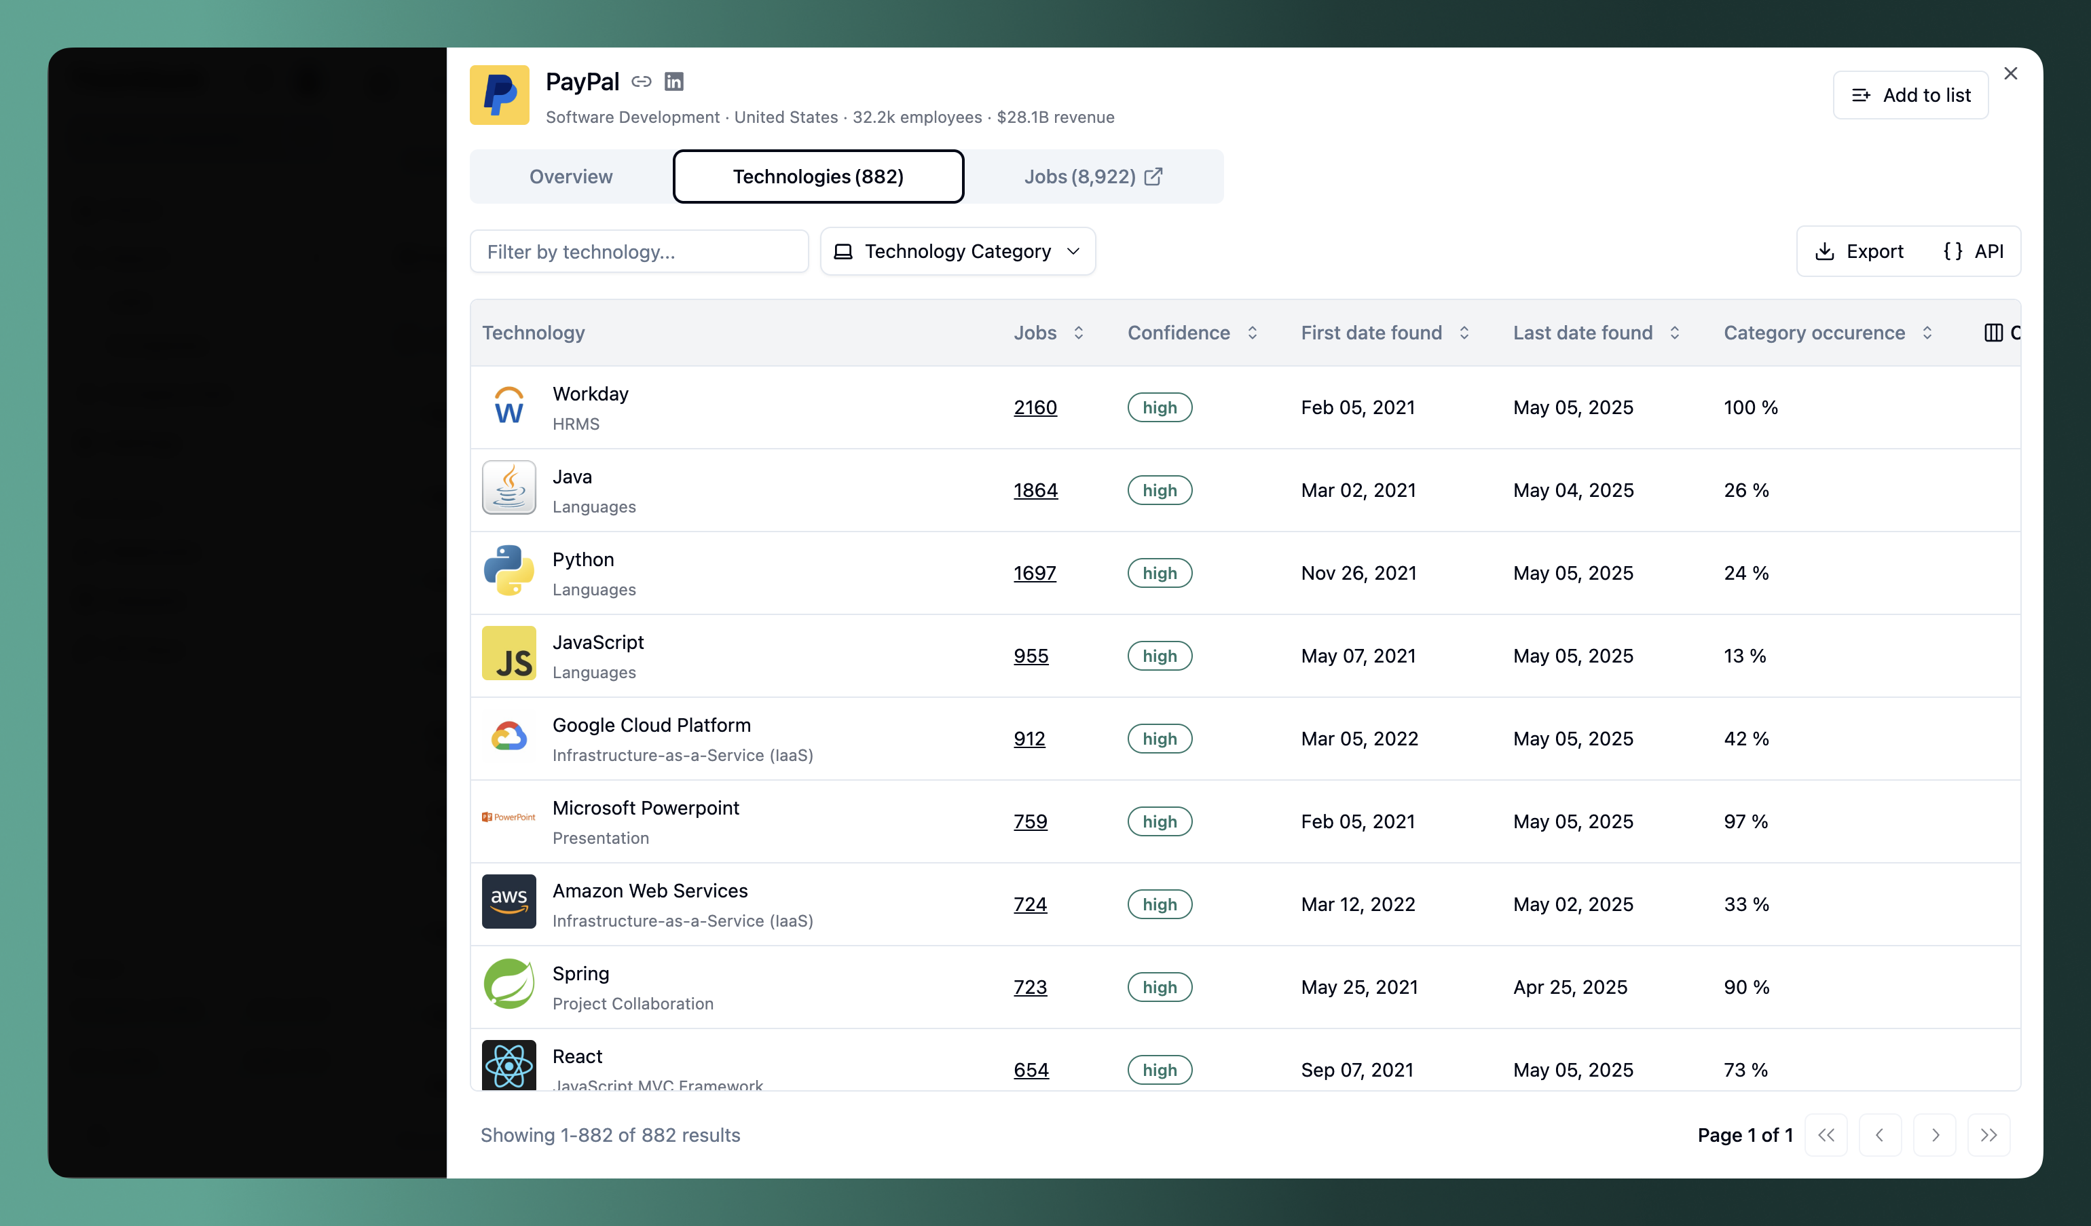Click the Spring leaf logo icon

pyautogui.click(x=508, y=984)
